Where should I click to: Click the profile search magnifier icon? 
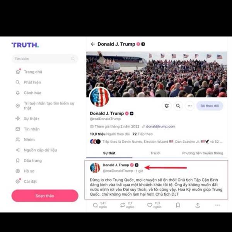point(178,106)
